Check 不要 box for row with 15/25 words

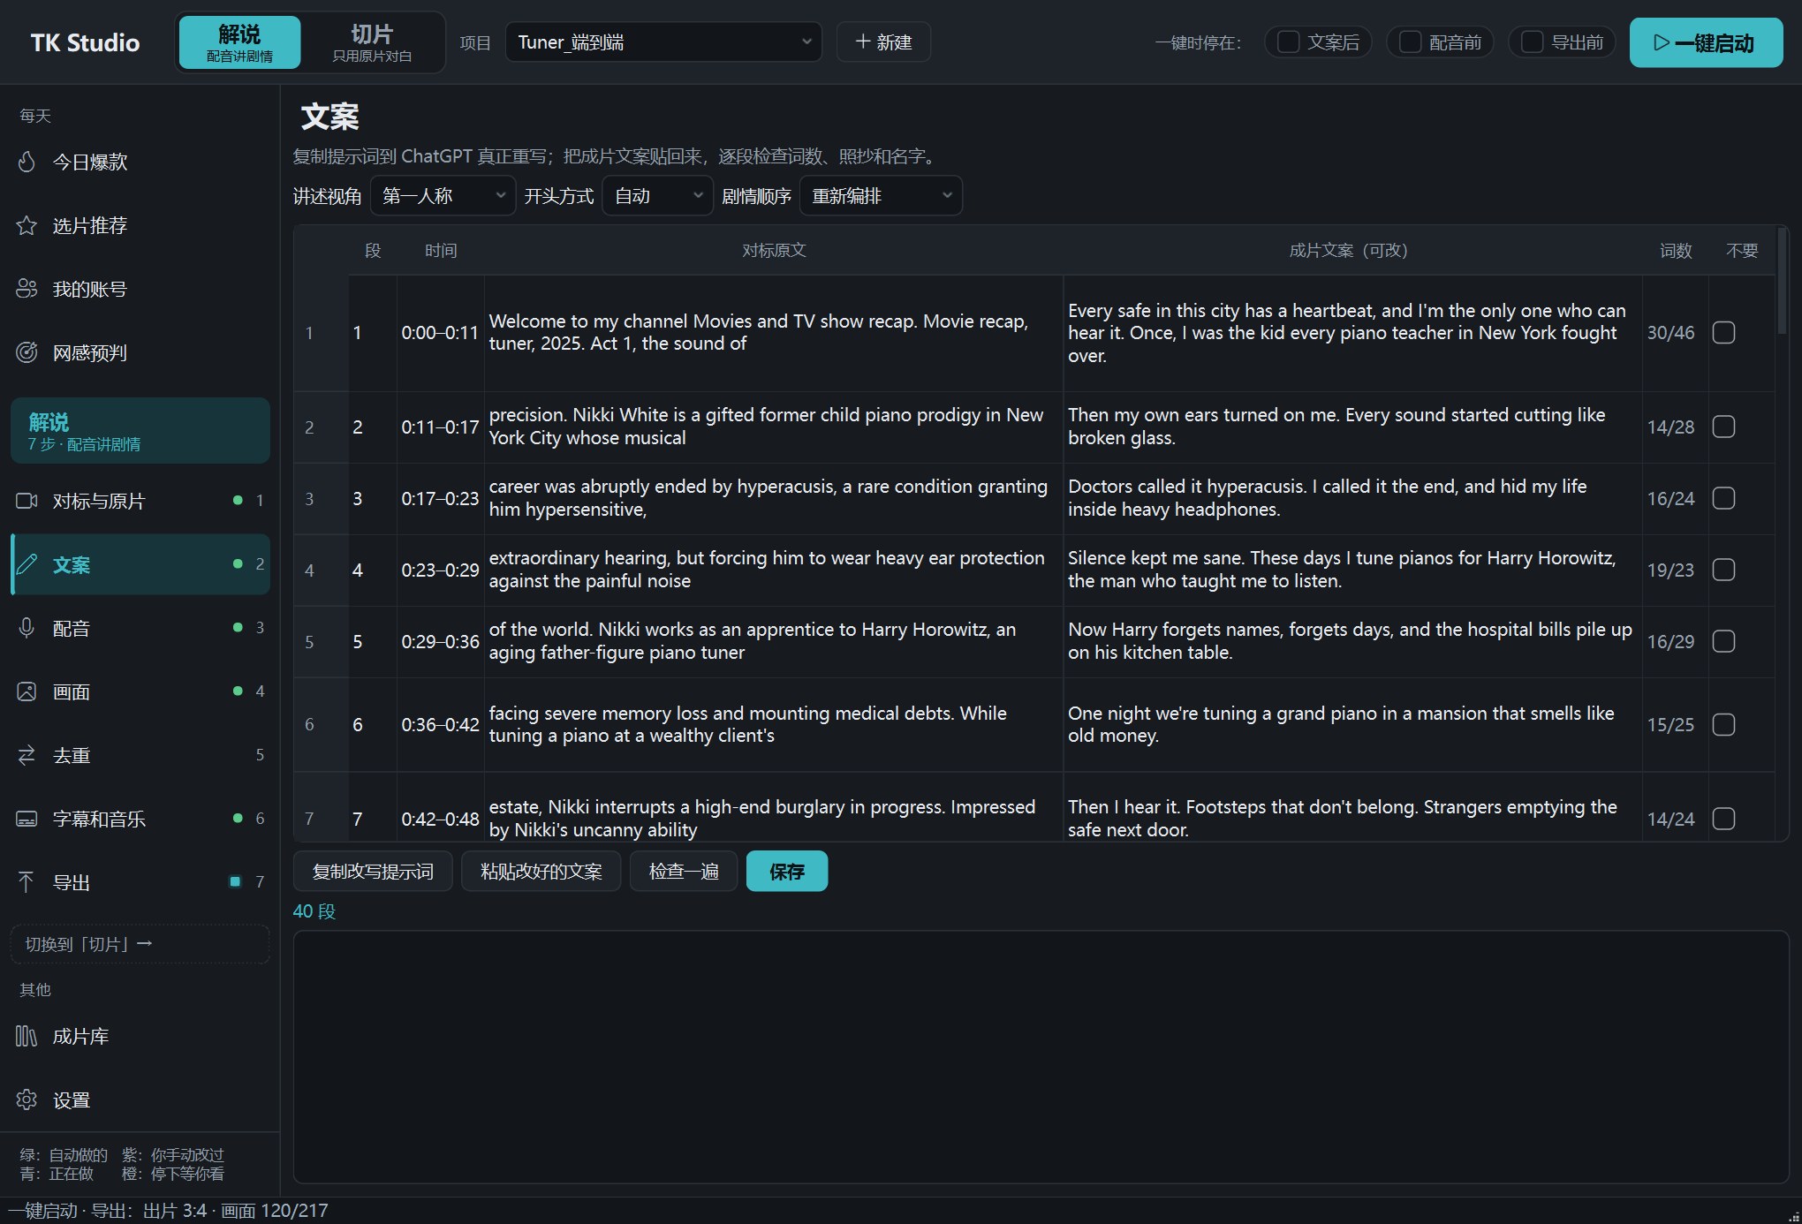(x=1723, y=724)
